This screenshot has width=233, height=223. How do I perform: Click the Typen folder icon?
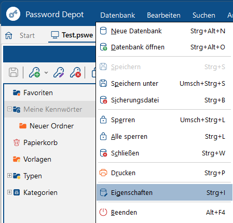17,176
